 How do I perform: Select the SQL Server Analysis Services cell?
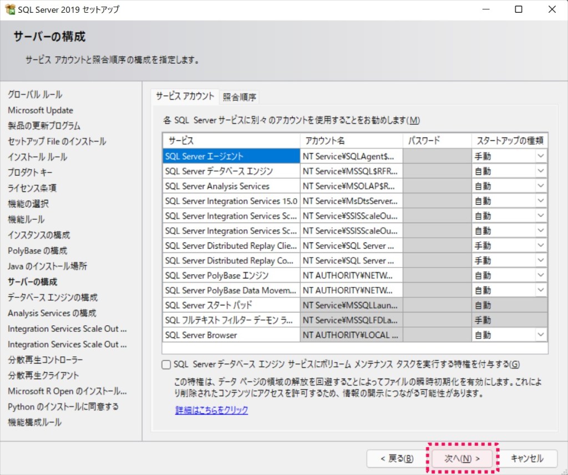(231, 186)
